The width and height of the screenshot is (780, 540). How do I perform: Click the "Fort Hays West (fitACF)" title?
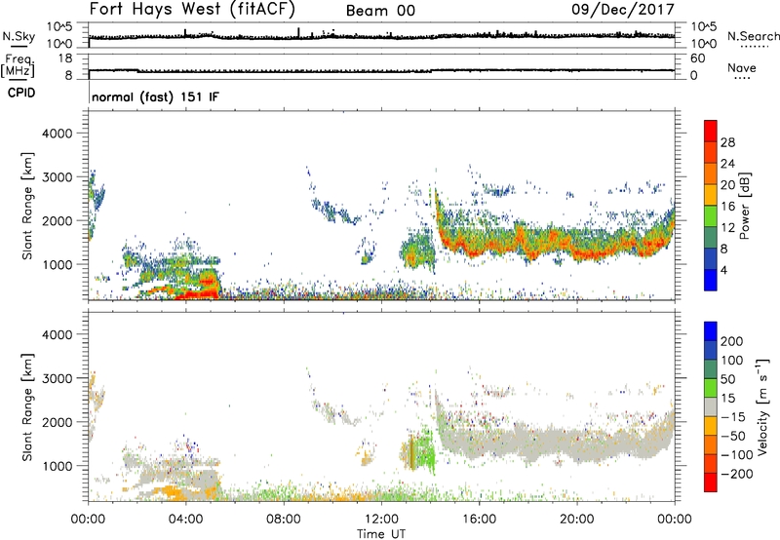click(192, 9)
